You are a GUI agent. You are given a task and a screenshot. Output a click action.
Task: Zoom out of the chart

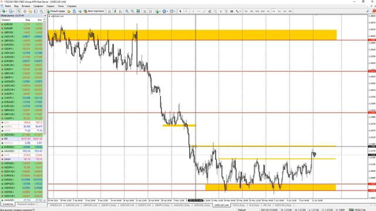click(x=132, y=11)
